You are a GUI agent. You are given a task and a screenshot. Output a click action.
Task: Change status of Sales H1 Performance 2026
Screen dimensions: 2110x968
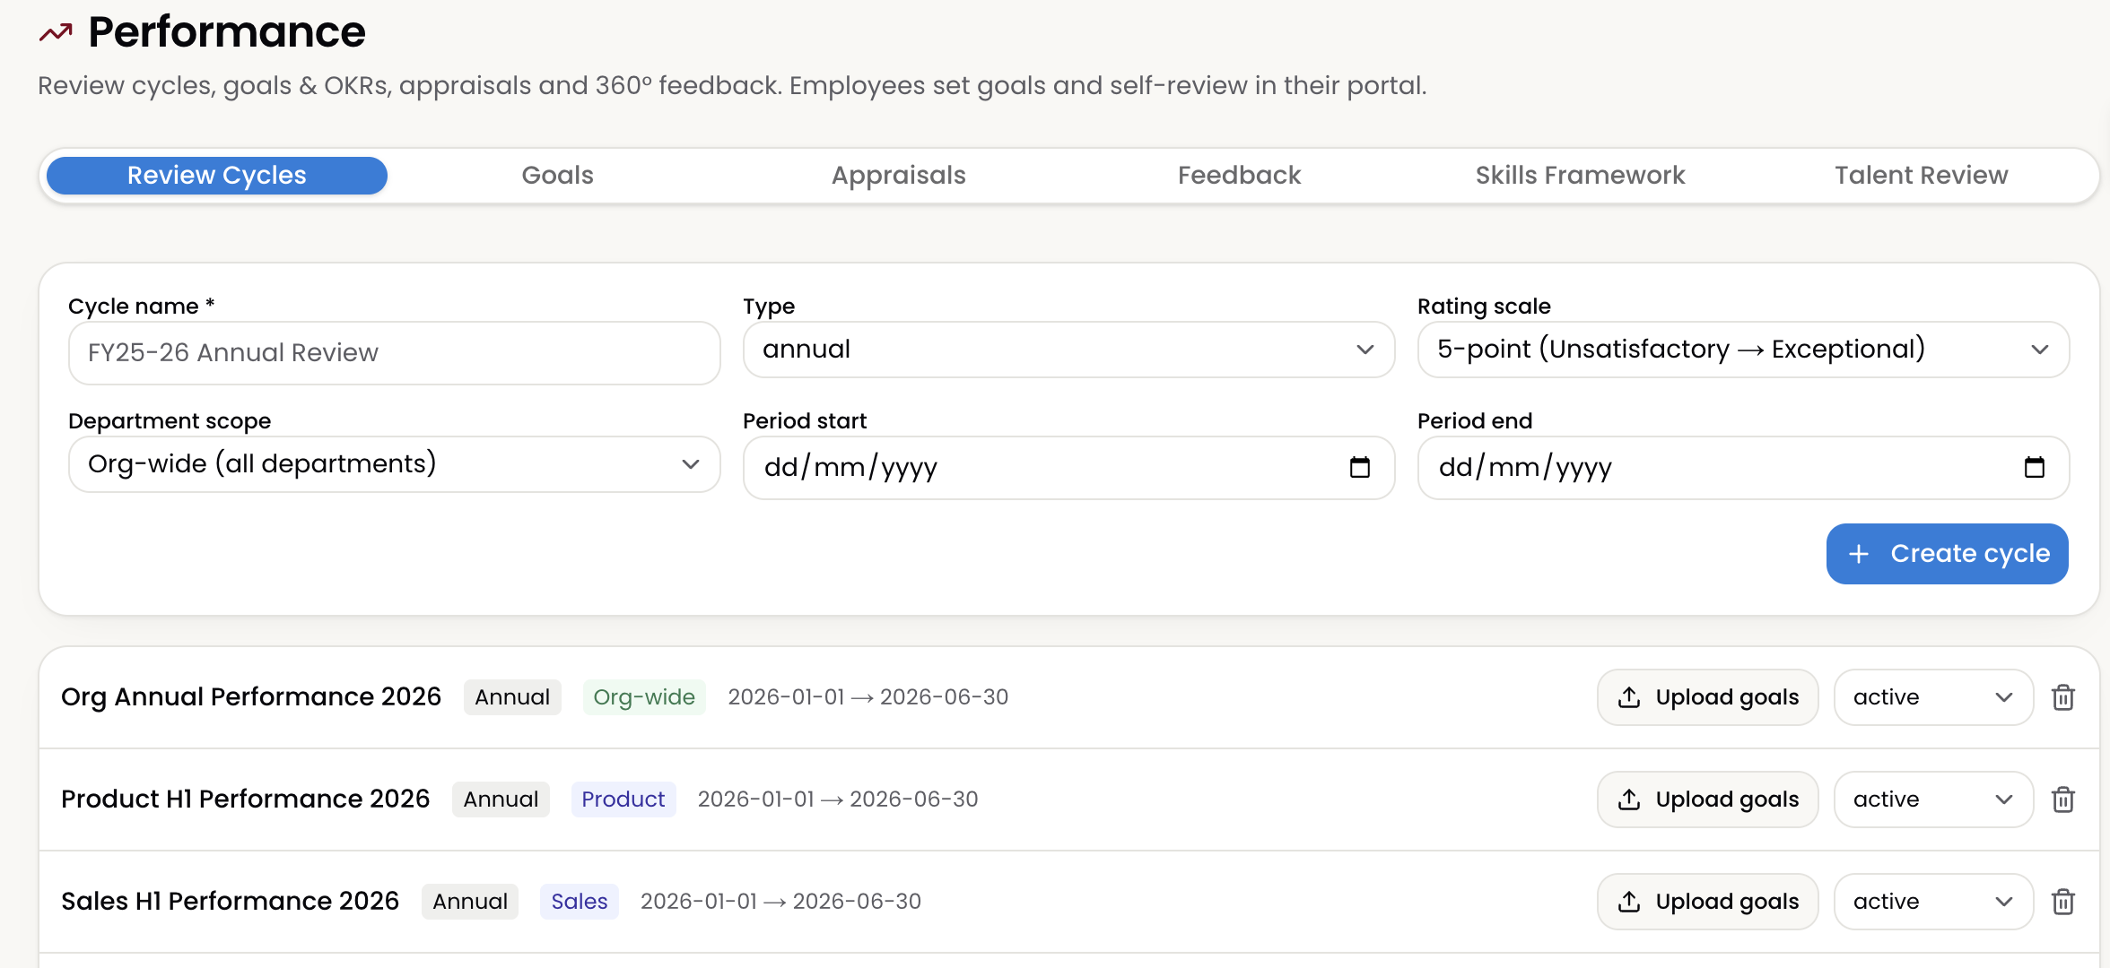[1934, 902]
